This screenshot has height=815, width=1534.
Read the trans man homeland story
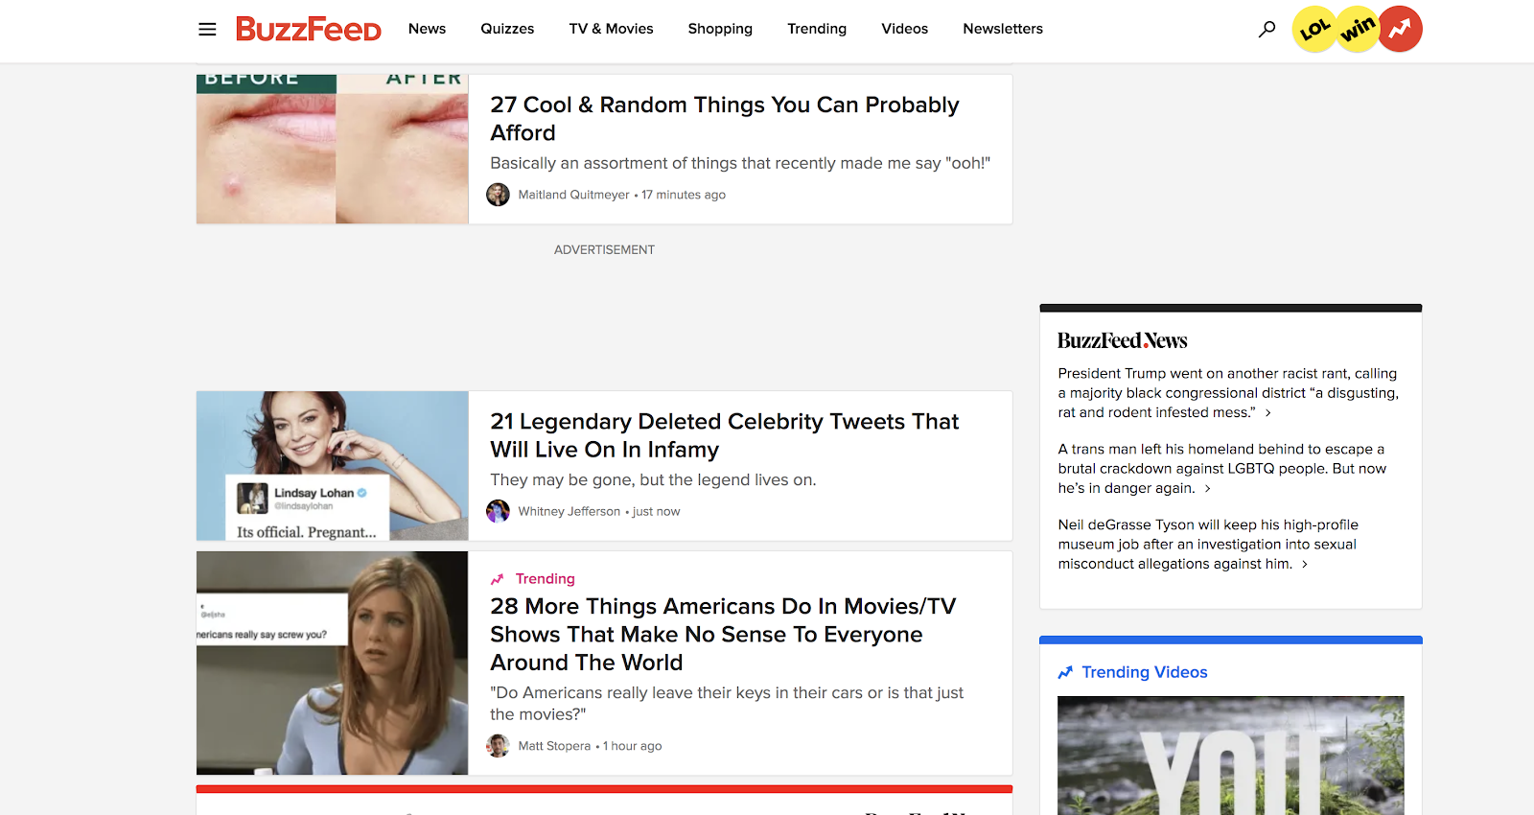pos(1222,469)
